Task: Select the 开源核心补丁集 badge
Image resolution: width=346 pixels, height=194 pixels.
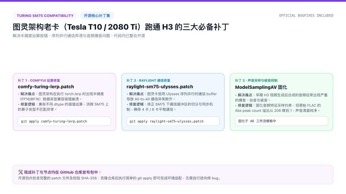Action: click(97, 16)
